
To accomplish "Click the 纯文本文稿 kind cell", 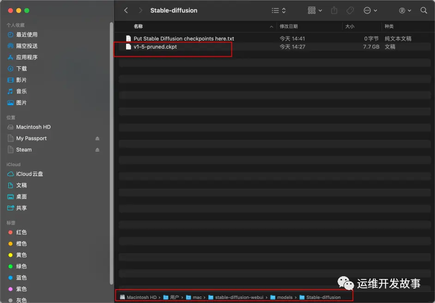I will (398, 38).
